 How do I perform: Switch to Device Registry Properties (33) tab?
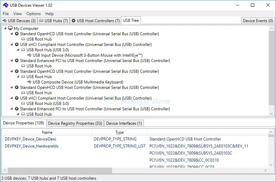(x=75, y=123)
